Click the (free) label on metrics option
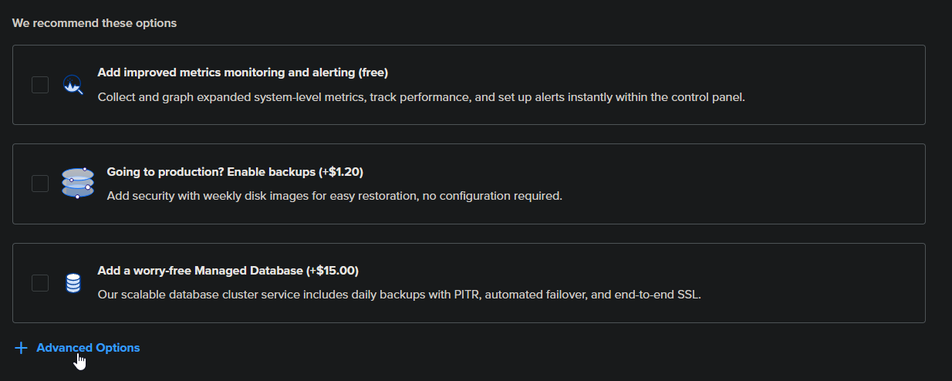The height and width of the screenshot is (381, 952). [x=373, y=72]
